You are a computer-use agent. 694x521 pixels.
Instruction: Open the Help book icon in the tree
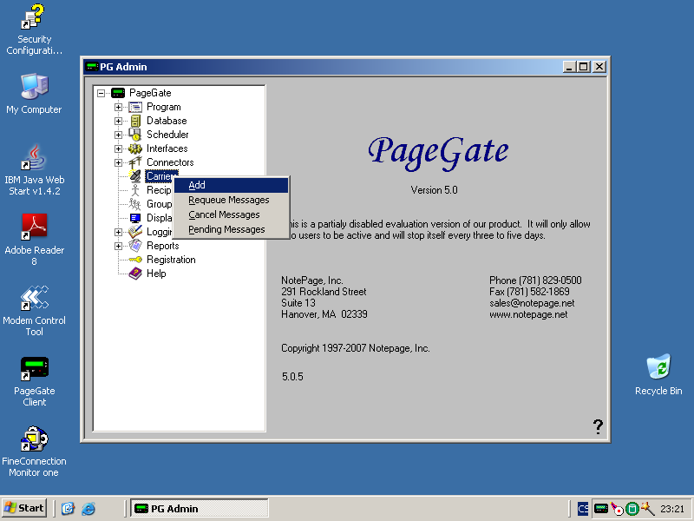(x=135, y=274)
